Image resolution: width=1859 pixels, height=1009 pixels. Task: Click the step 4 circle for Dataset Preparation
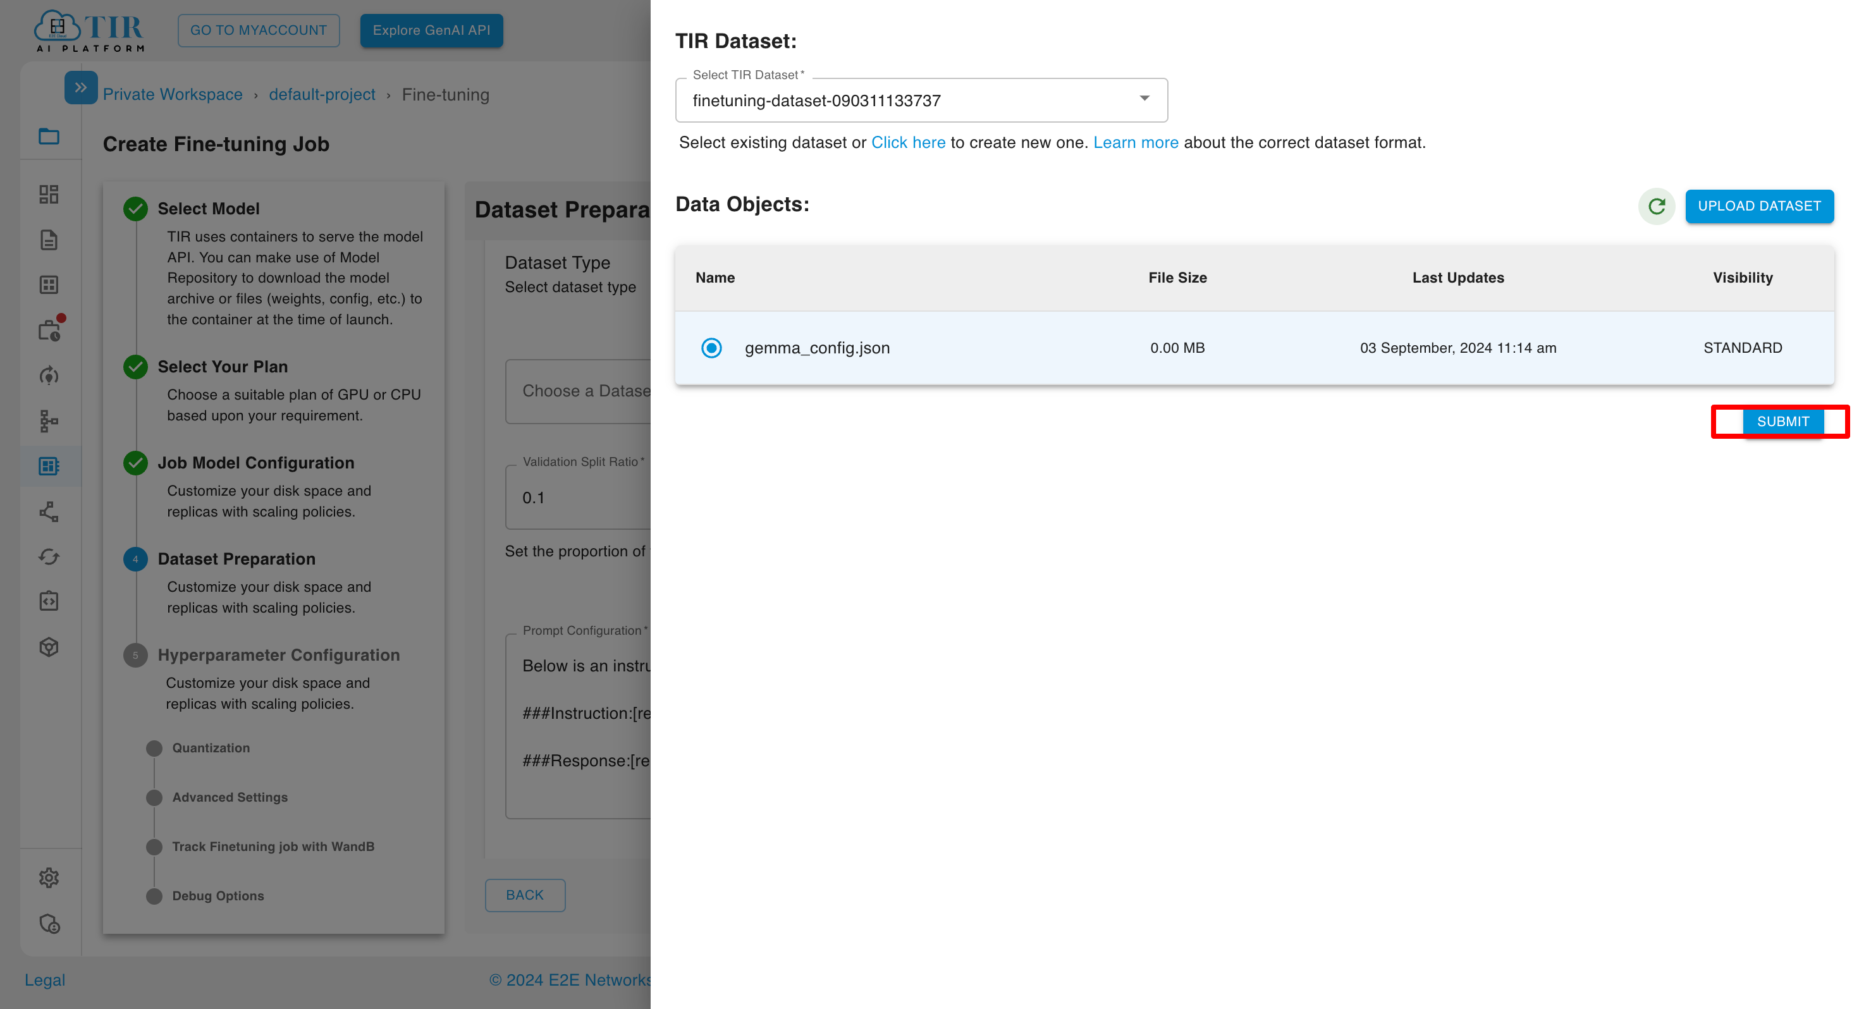pyautogui.click(x=136, y=560)
